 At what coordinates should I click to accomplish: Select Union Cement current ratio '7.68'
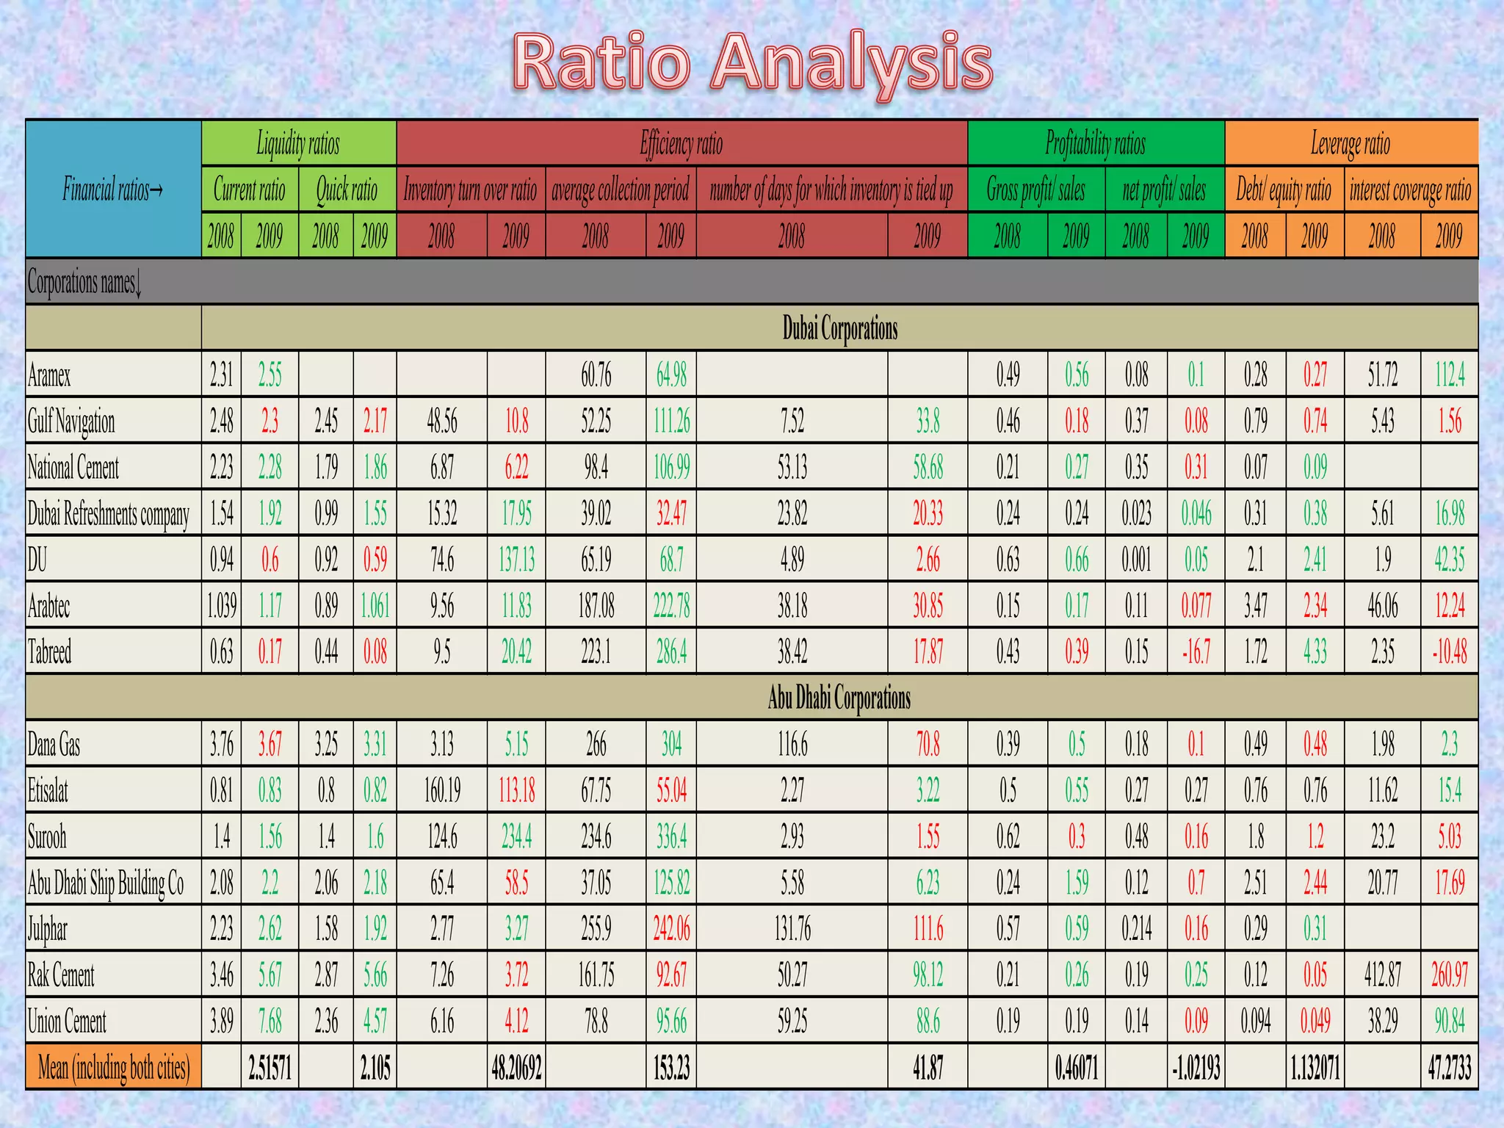pyautogui.click(x=270, y=1021)
